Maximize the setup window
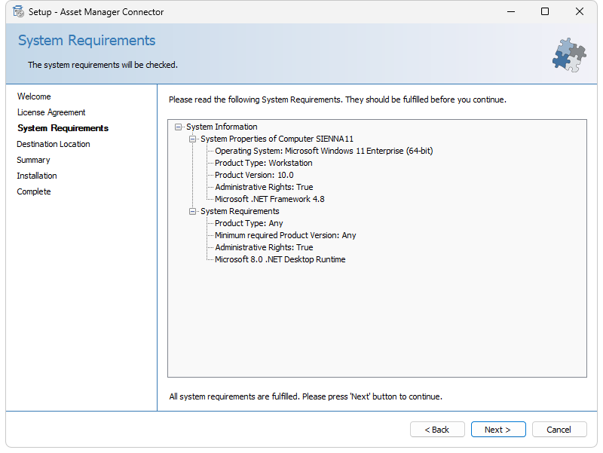The width and height of the screenshot is (603, 453). pyautogui.click(x=545, y=11)
